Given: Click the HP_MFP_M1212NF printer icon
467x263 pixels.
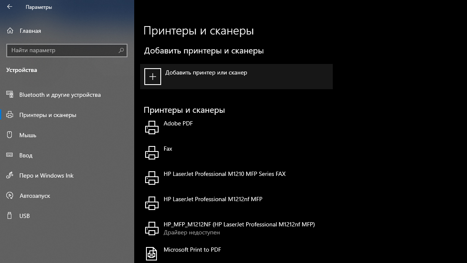Looking at the screenshot, I should tap(151, 229).
